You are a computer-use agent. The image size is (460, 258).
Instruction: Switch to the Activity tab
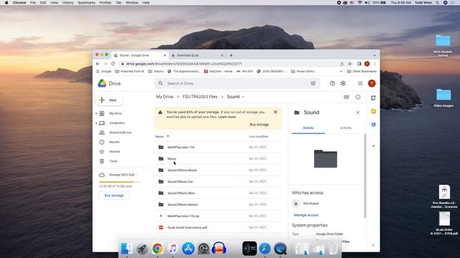coord(345,128)
